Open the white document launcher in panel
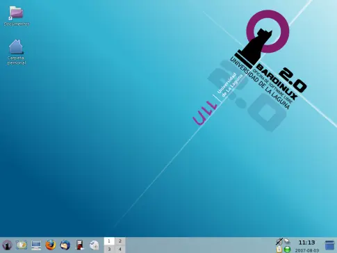Screen dimensions: 337x253 [x=94, y=245]
